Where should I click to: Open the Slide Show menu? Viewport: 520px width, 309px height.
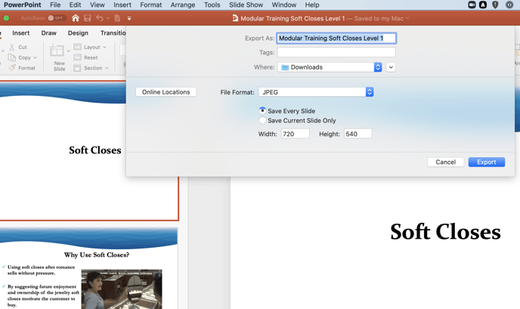tap(246, 5)
